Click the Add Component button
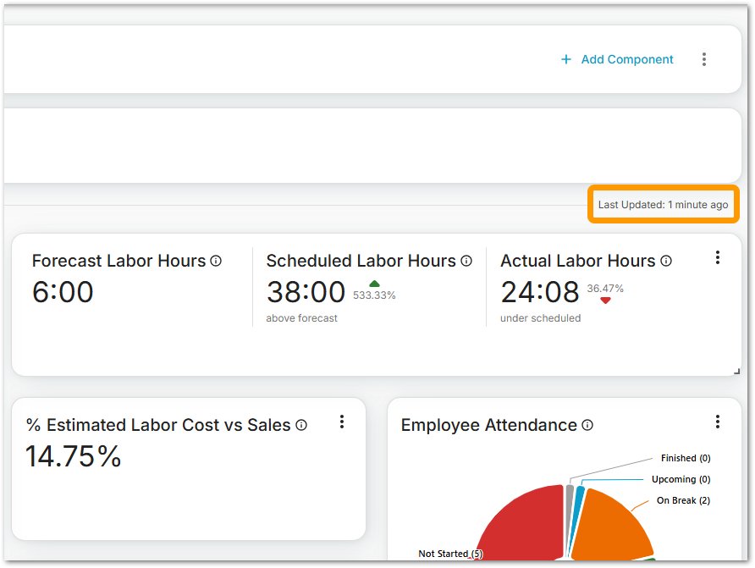Image resolution: width=755 pixels, height=568 pixels. (617, 59)
